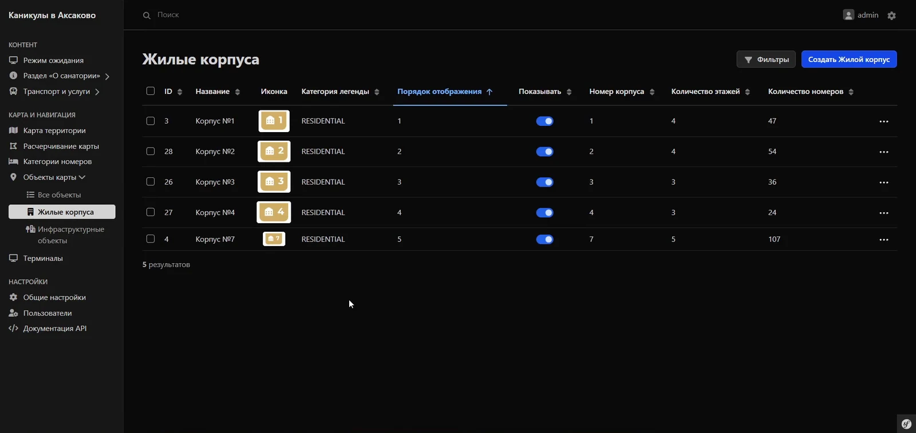This screenshot has width=916, height=433.
Task: Click the admin user avatar icon
Action: tap(848, 15)
